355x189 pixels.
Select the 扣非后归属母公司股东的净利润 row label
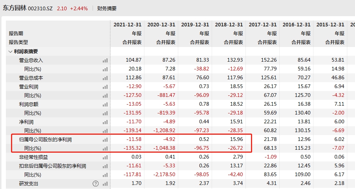(53, 166)
